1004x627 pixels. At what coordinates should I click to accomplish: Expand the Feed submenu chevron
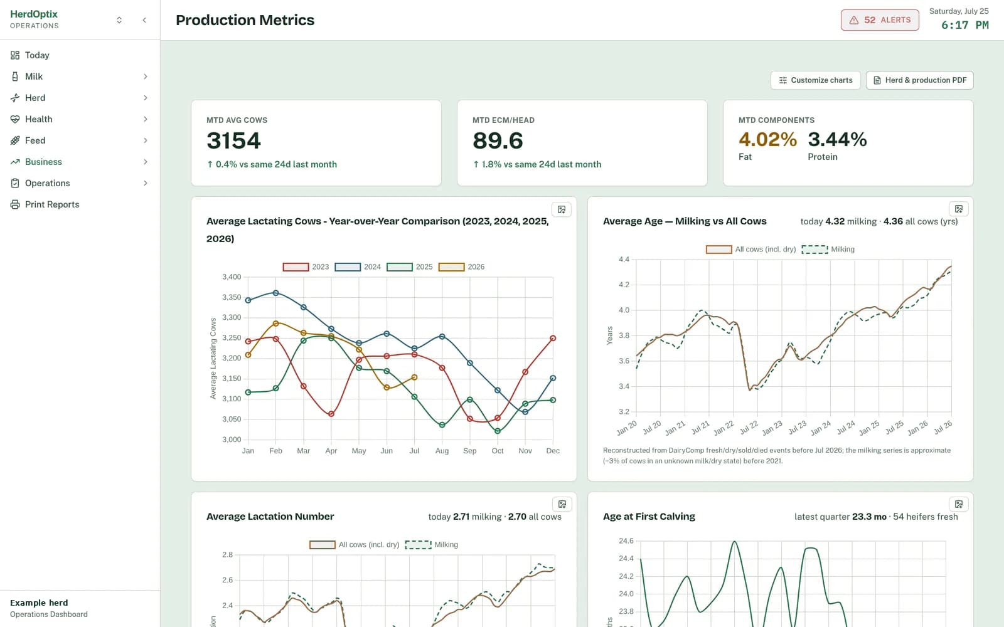tap(146, 140)
